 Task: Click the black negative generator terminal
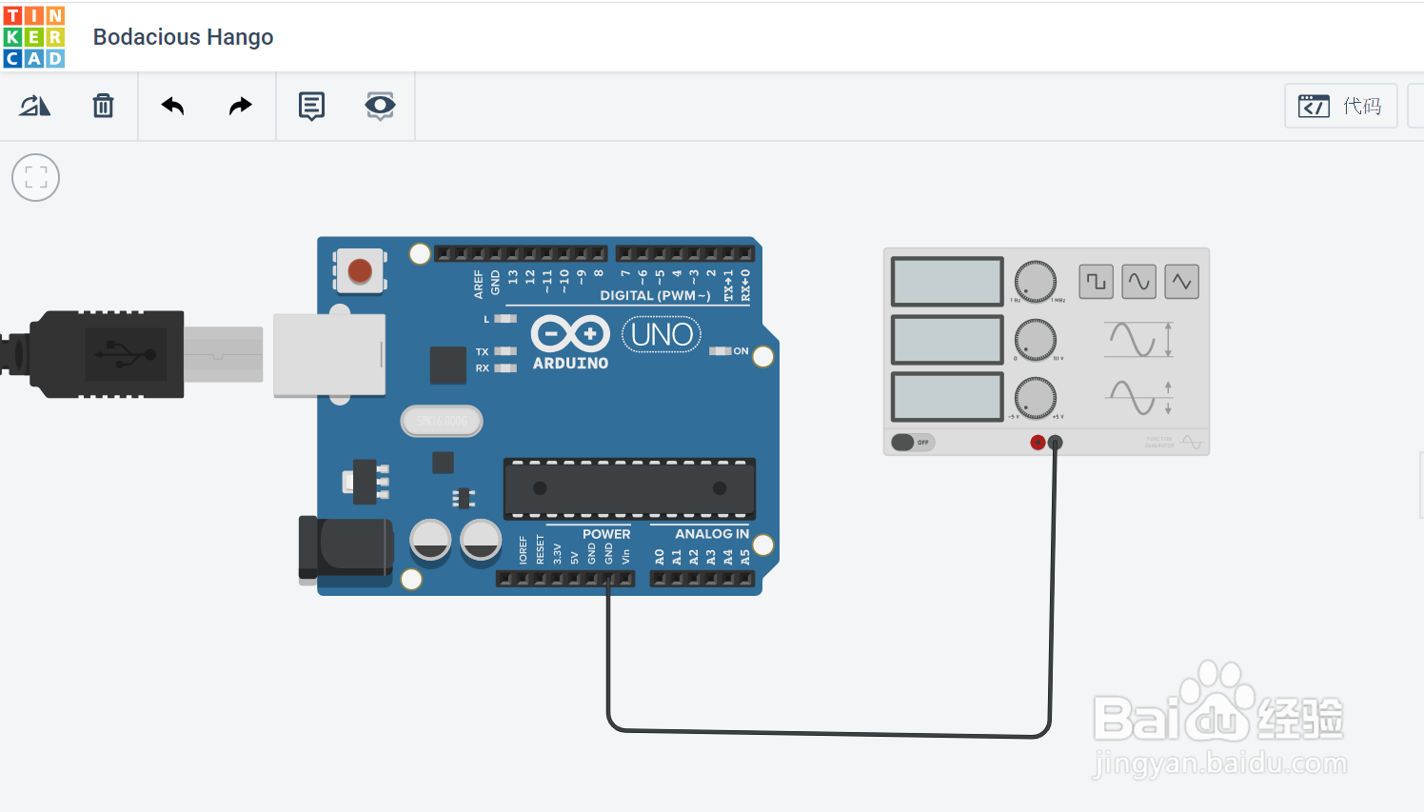1055,443
